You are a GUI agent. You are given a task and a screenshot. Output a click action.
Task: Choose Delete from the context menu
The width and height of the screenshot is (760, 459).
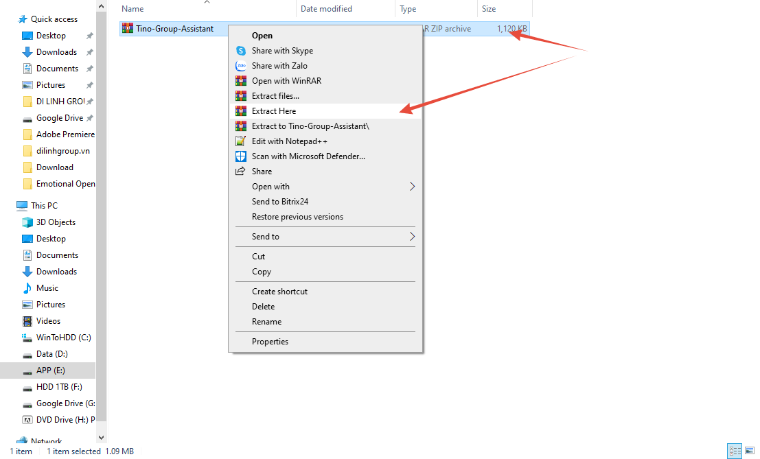325,307
